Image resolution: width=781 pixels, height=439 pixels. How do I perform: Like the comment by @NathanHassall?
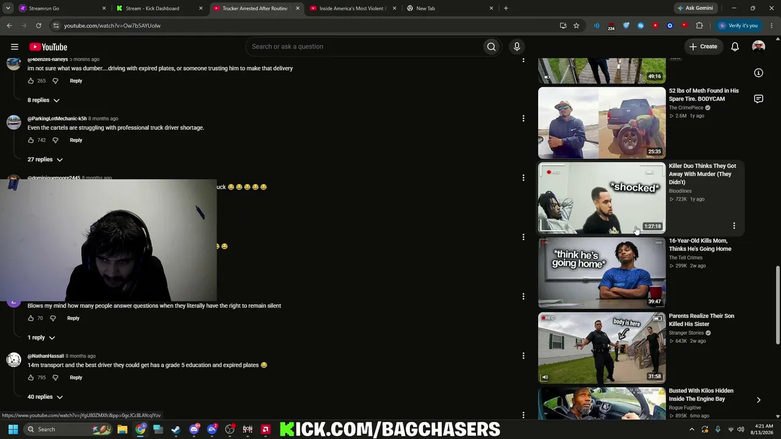(31, 377)
